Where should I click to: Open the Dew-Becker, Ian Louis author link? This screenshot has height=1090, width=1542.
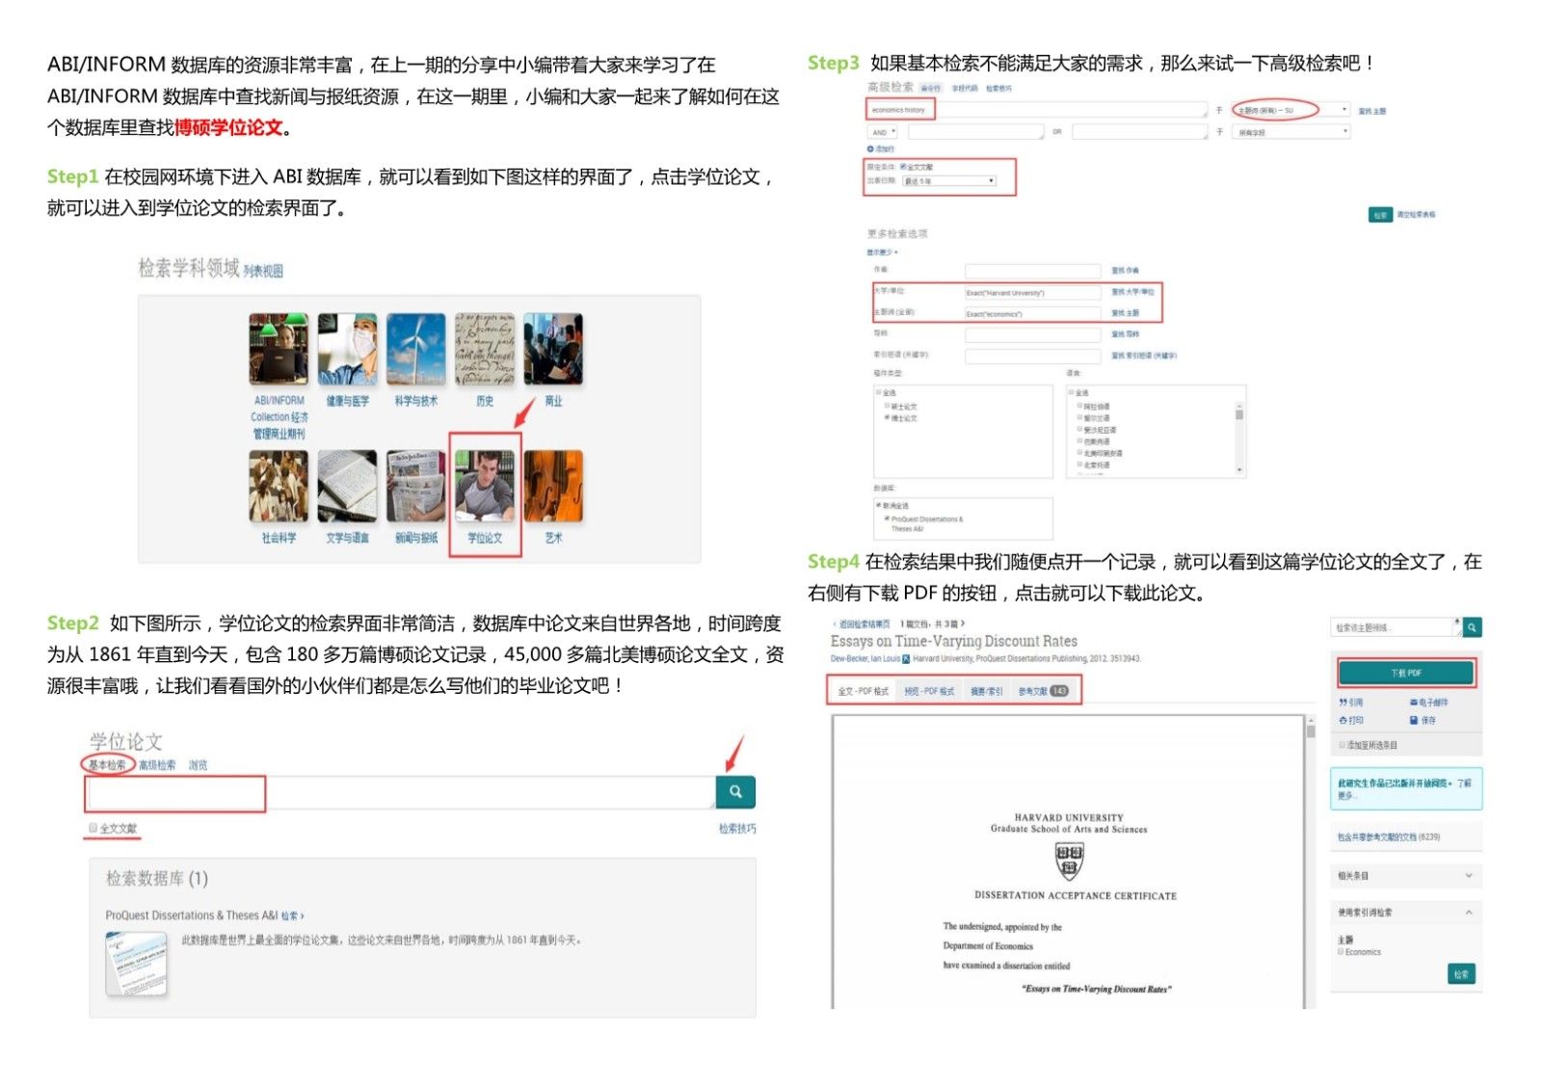click(x=865, y=659)
